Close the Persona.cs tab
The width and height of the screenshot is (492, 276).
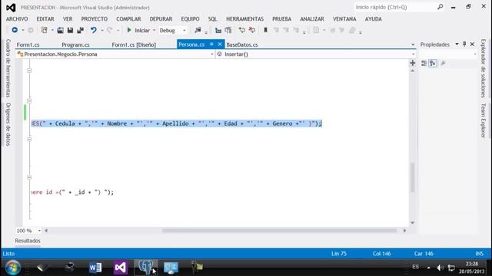click(220, 44)
